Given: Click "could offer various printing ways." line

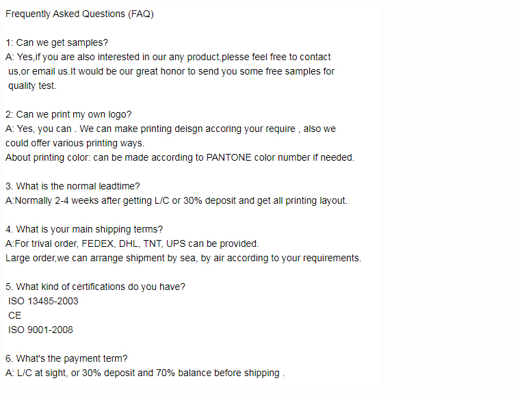Looking at the screenshot, I should coord(75,143).
